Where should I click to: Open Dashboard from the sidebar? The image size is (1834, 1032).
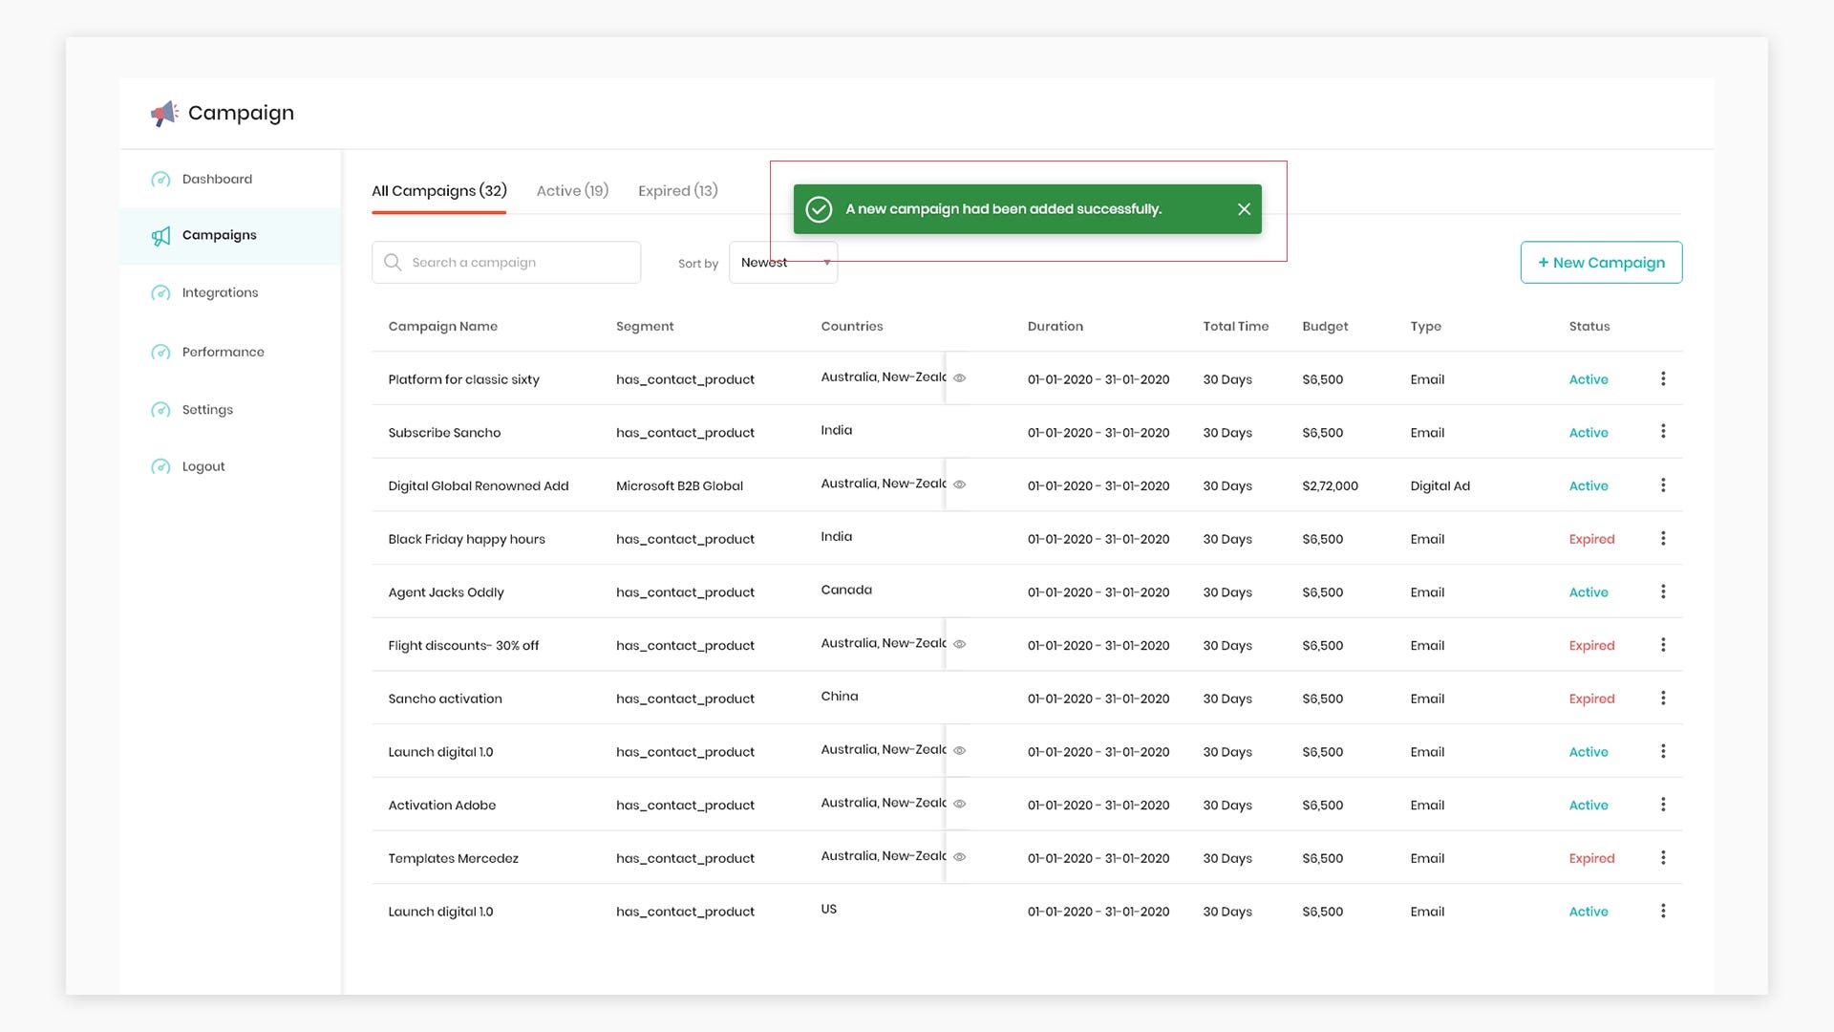217,180
